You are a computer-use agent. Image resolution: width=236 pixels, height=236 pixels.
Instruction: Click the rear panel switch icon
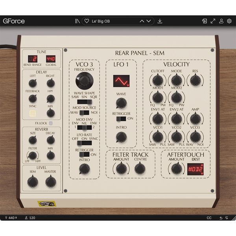pos(205,21)
